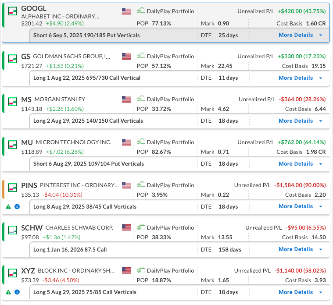
Task: Click the green warning triangle for XYZ
Action: click(8, 292)
